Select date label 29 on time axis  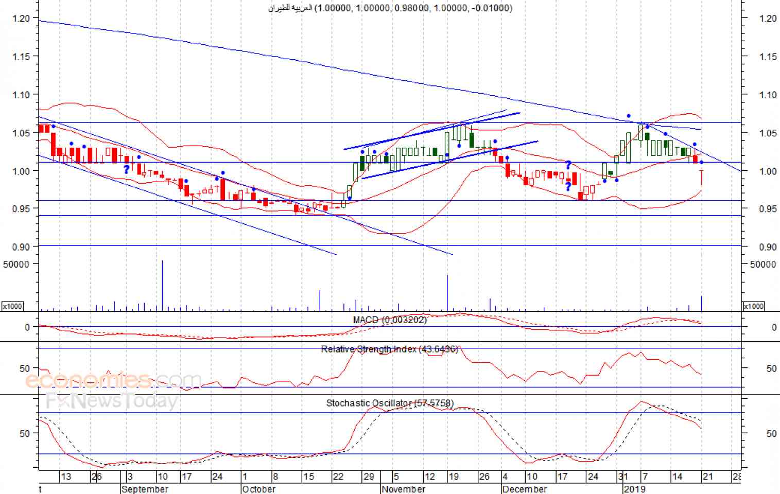pyautogui.click(x=369, y=477)
